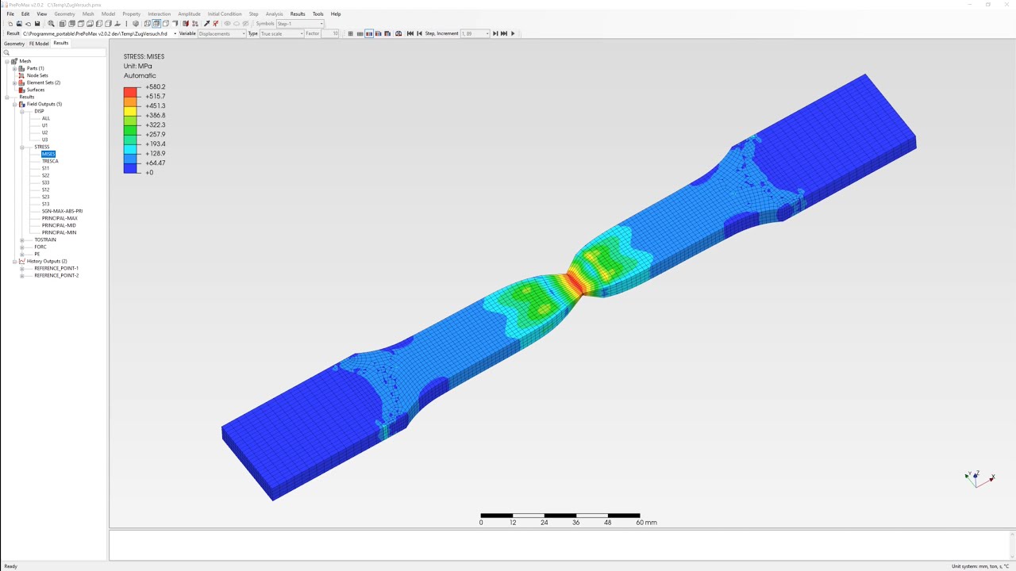The height and width of the screenshot is (571, 1016).
Task: Select S11 stress component
Action: (45, 168)
